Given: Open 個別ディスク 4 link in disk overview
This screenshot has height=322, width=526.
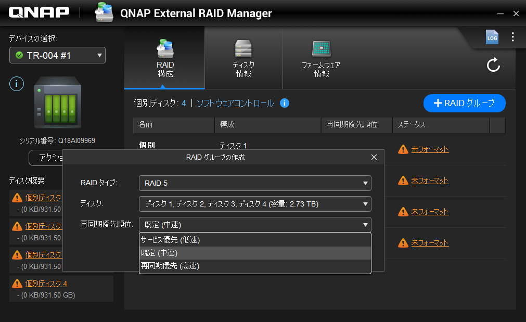Looking at the screenshot, I should (x=46, y=284).
